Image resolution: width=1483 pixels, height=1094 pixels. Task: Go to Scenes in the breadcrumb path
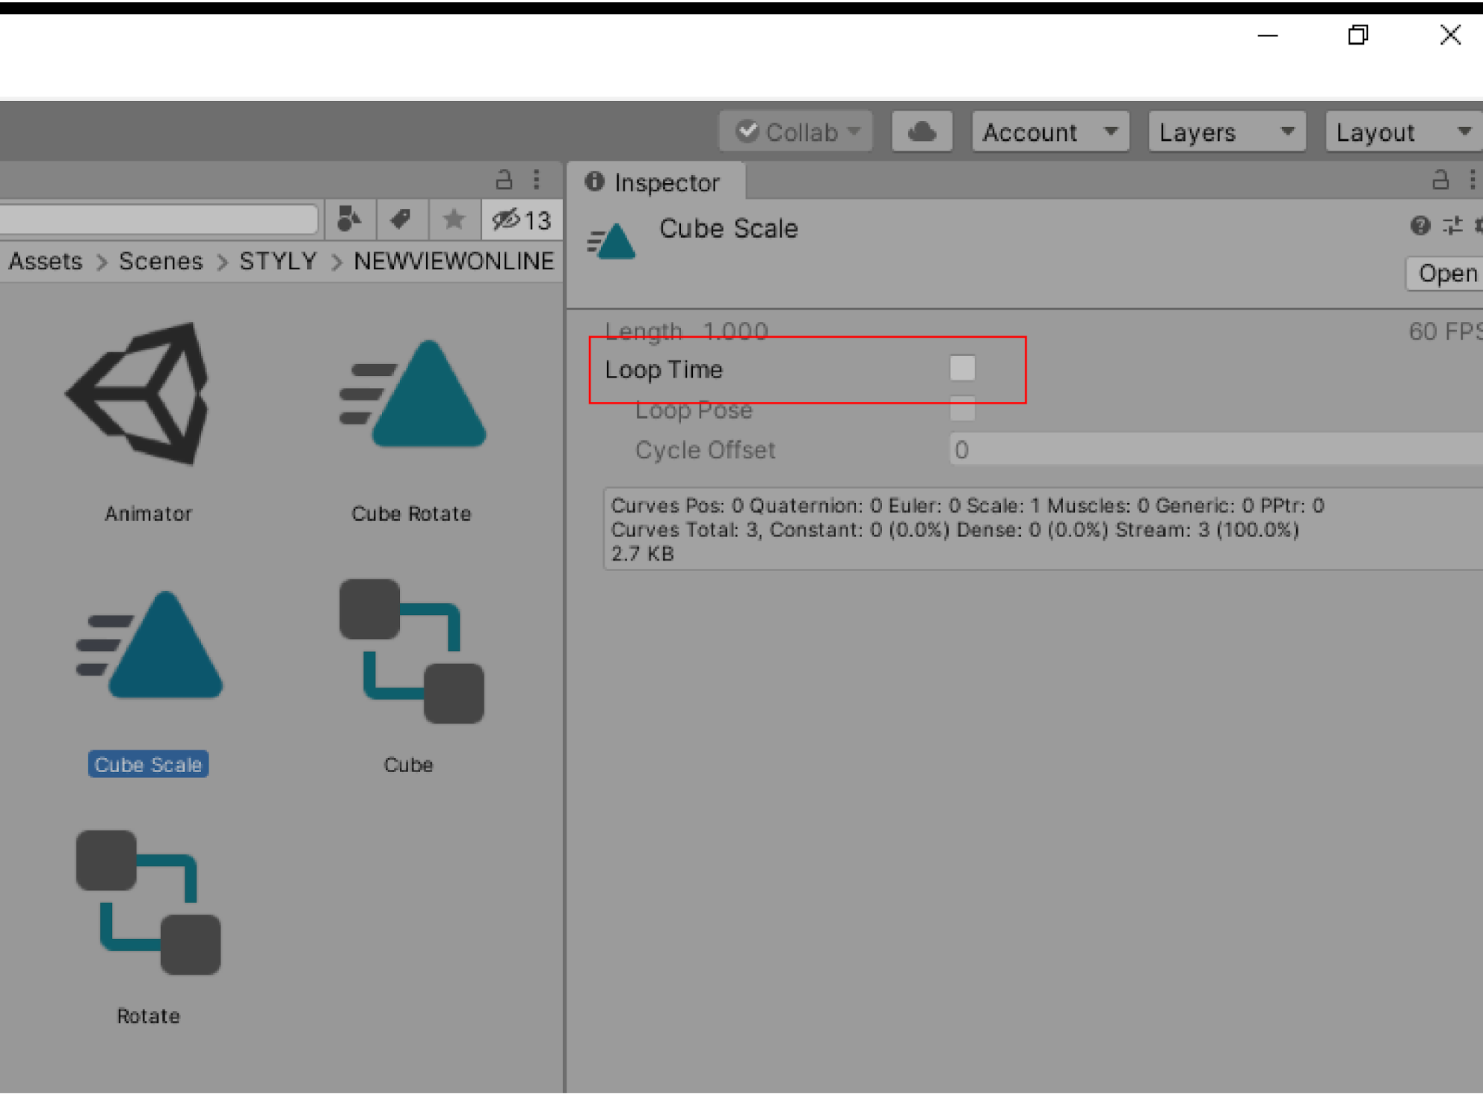(160, 261)
